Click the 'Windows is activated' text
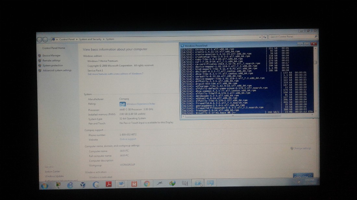The height and width of the screenshot is (200, 357). [101, 177]
